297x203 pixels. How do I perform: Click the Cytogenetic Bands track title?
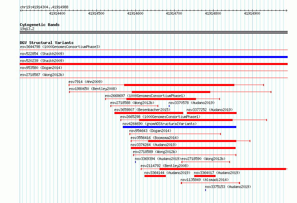(40, 25)
